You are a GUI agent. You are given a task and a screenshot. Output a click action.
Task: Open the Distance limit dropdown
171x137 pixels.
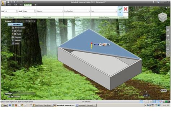pos(50,11)
